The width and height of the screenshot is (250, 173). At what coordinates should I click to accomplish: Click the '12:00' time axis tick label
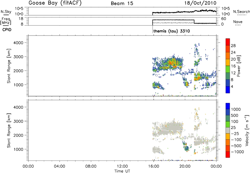[122, 166]
